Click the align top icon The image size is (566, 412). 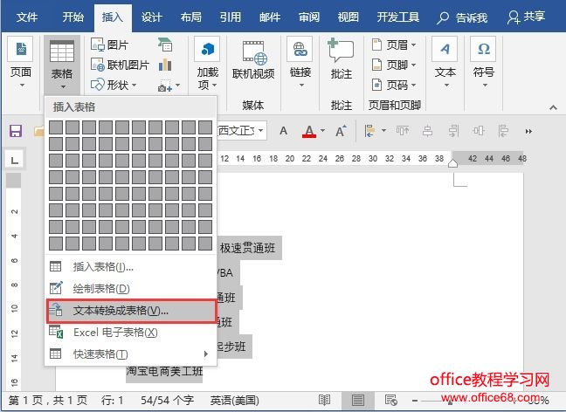tap(403, 131)
